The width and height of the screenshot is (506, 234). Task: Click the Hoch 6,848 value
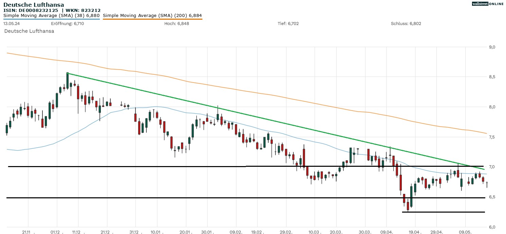click(x=177, y=23)
